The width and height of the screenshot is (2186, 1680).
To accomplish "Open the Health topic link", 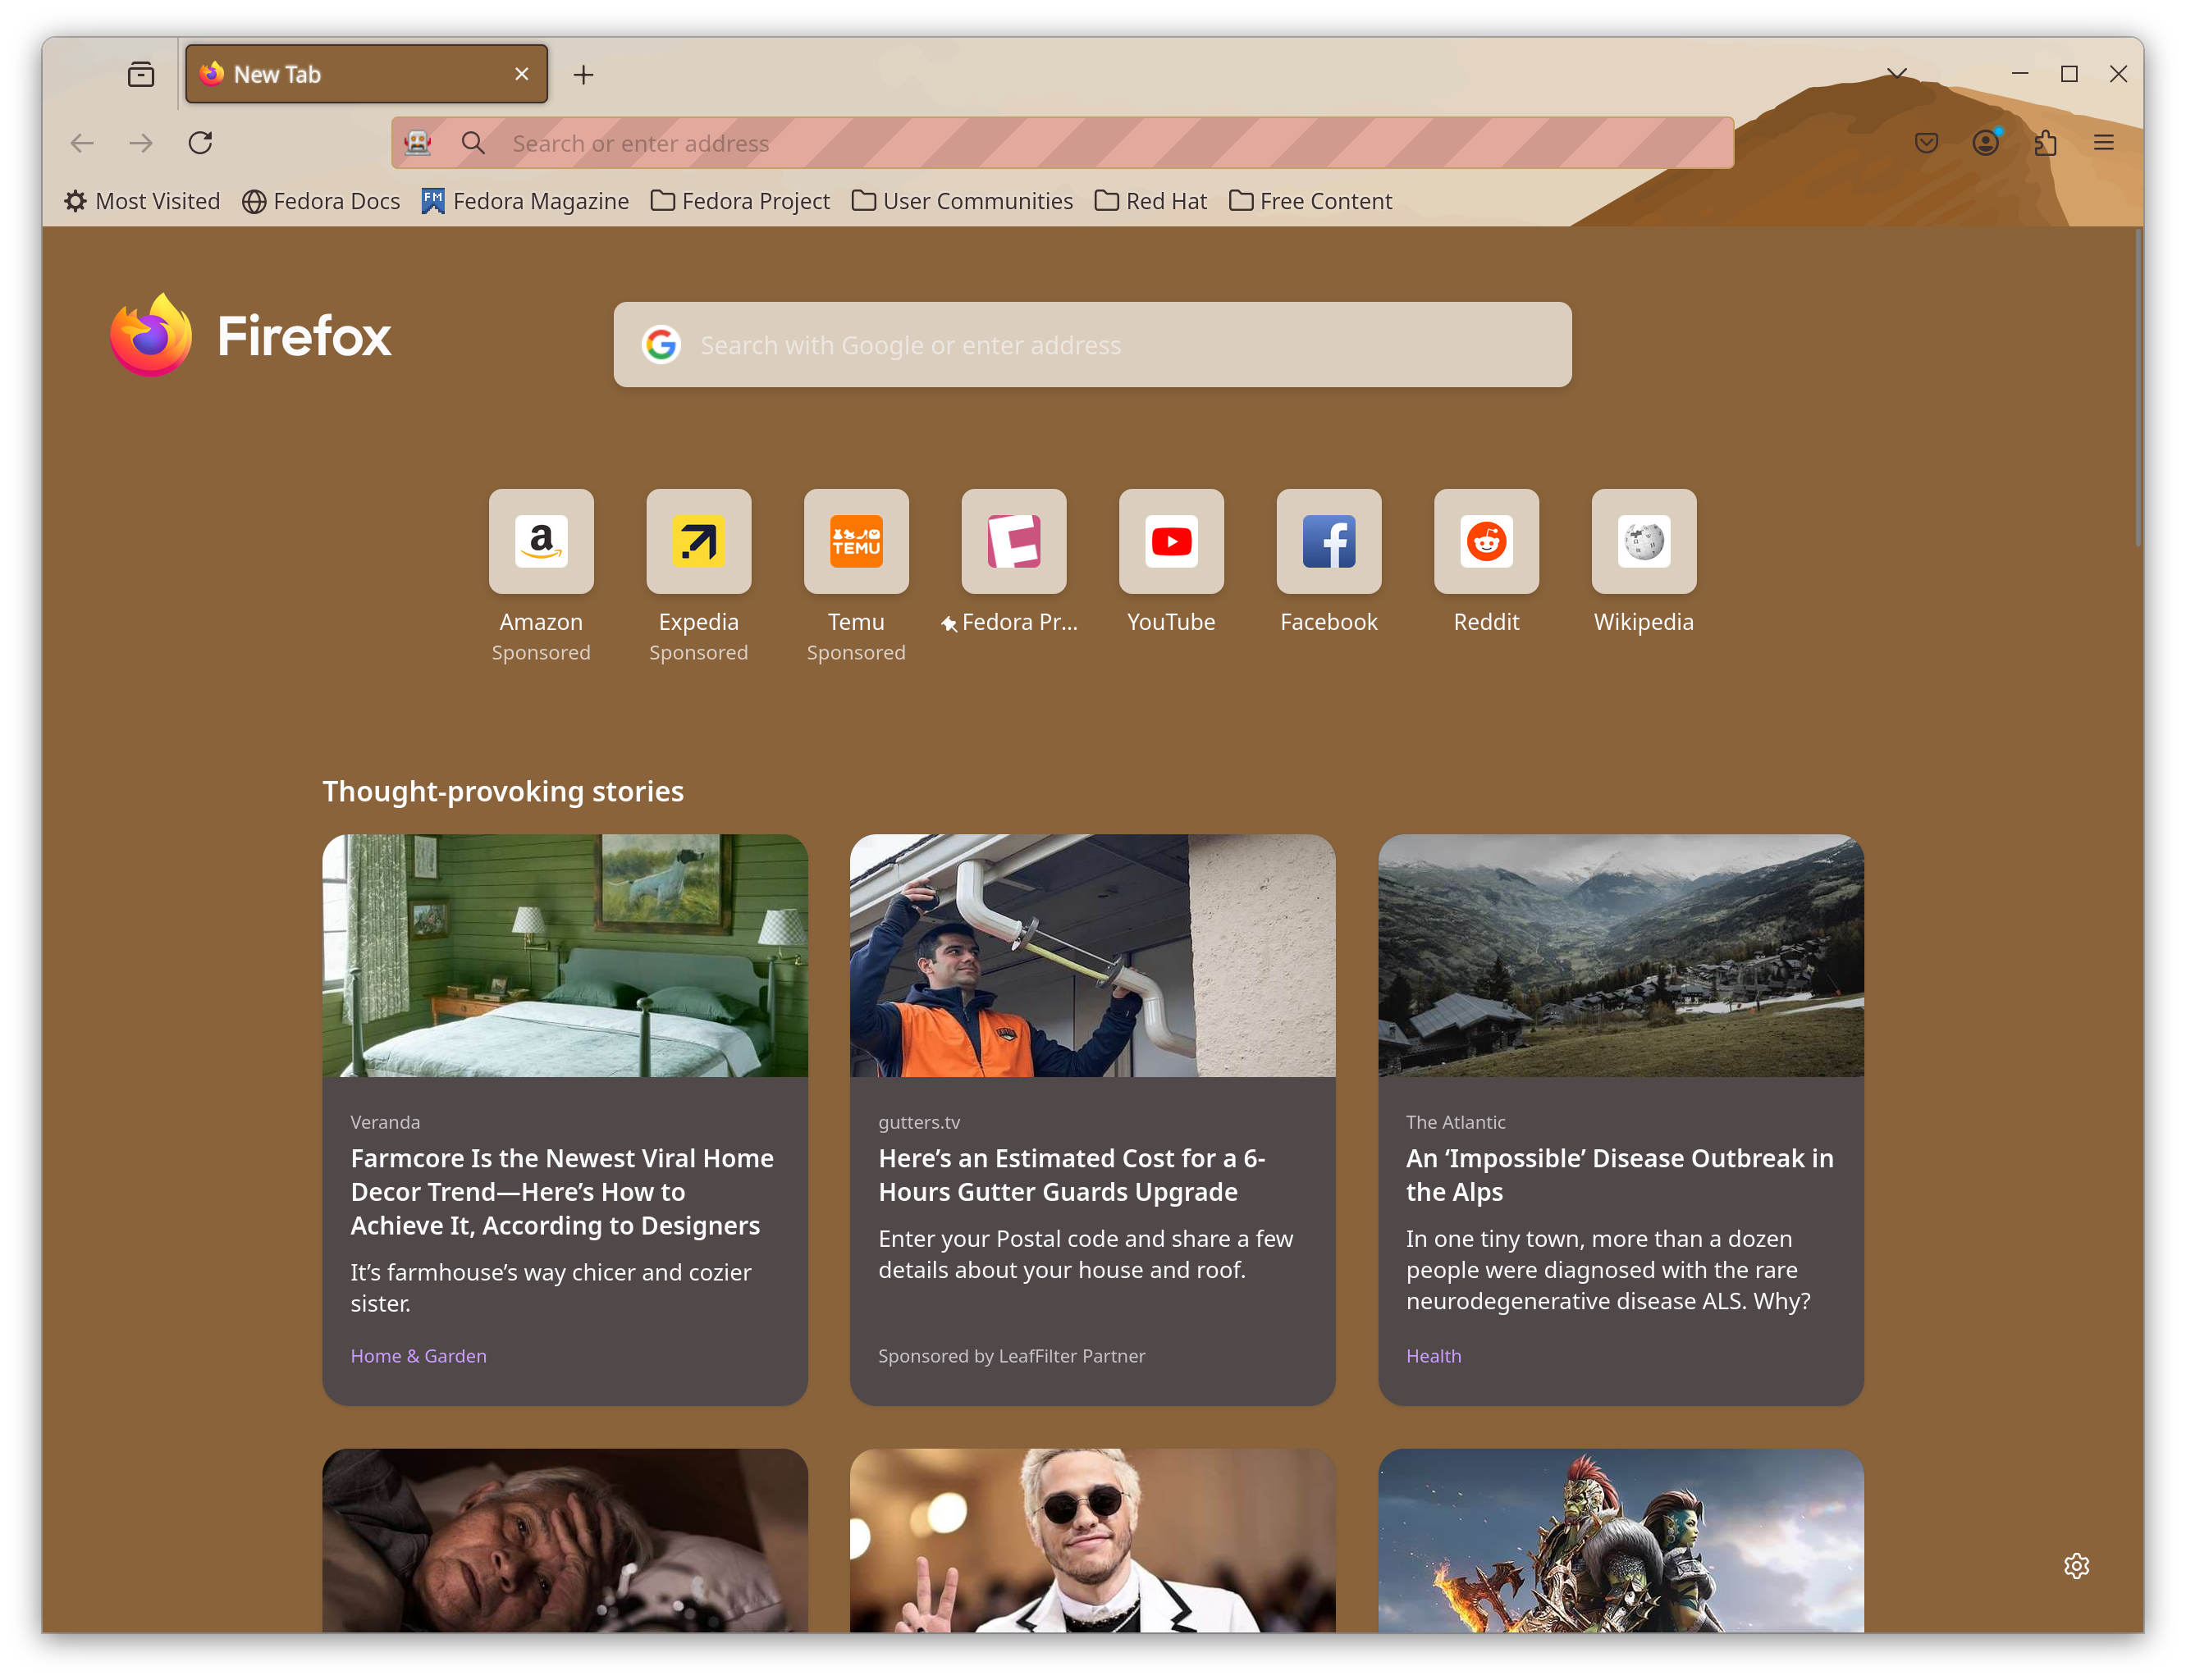I will [x=1434, y=1356].
